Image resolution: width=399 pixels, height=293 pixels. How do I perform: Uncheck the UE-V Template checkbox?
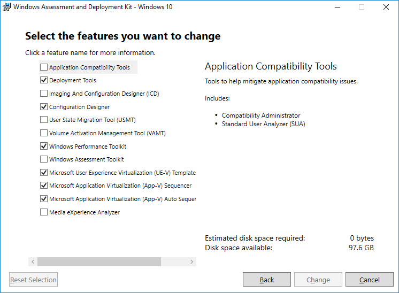pos(44,173)
